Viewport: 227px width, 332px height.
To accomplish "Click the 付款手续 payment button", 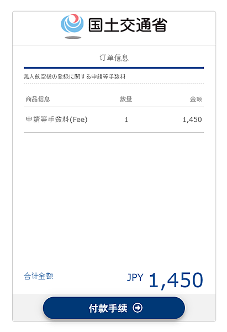I will coord(114,308).
